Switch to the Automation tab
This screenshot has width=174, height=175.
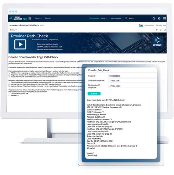[x=149, y=25]
